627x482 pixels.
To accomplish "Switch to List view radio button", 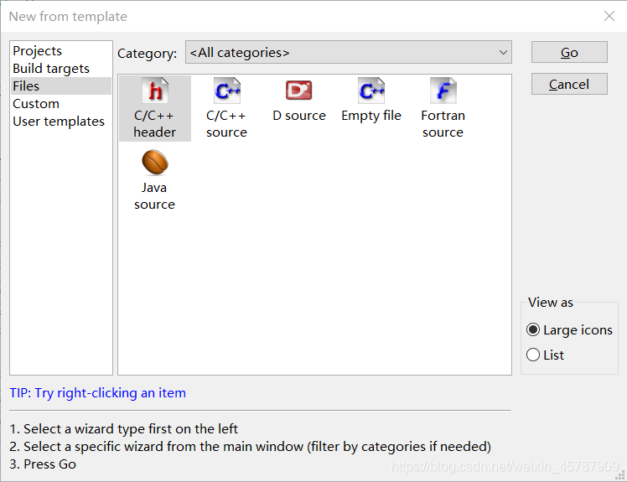I will pos(533,355).
